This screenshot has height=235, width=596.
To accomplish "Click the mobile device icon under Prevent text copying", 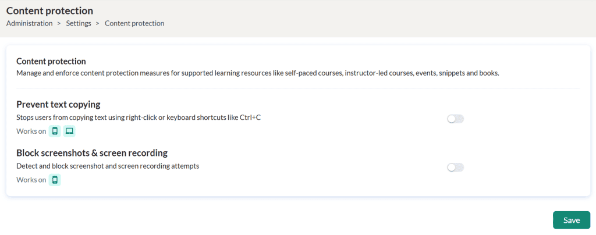I will [55, 131].
